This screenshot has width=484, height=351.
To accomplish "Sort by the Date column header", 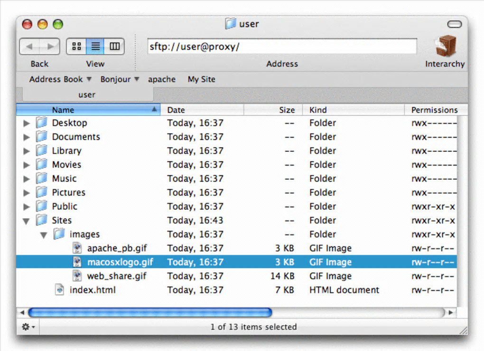I will tap(202, 110).
